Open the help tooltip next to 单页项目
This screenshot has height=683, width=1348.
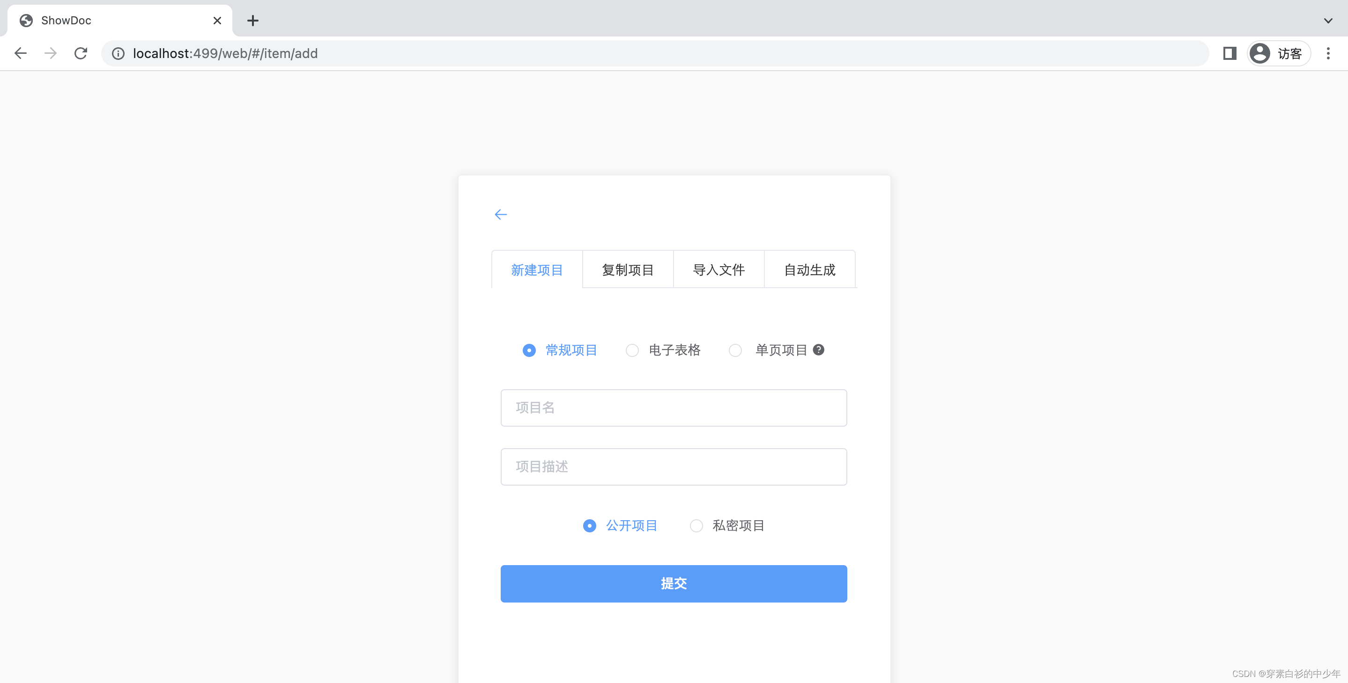818,349
